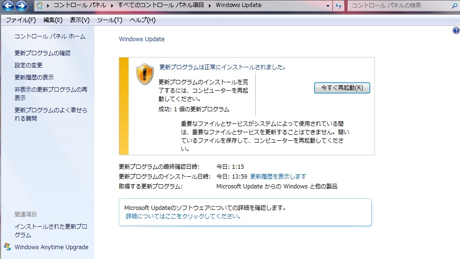Open 設定の変更 in sidebar
Image resolution: width=460 pixels, height=259 pixels.
[29, 65]
